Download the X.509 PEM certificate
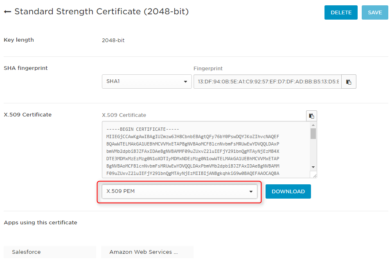 (288, 192)
